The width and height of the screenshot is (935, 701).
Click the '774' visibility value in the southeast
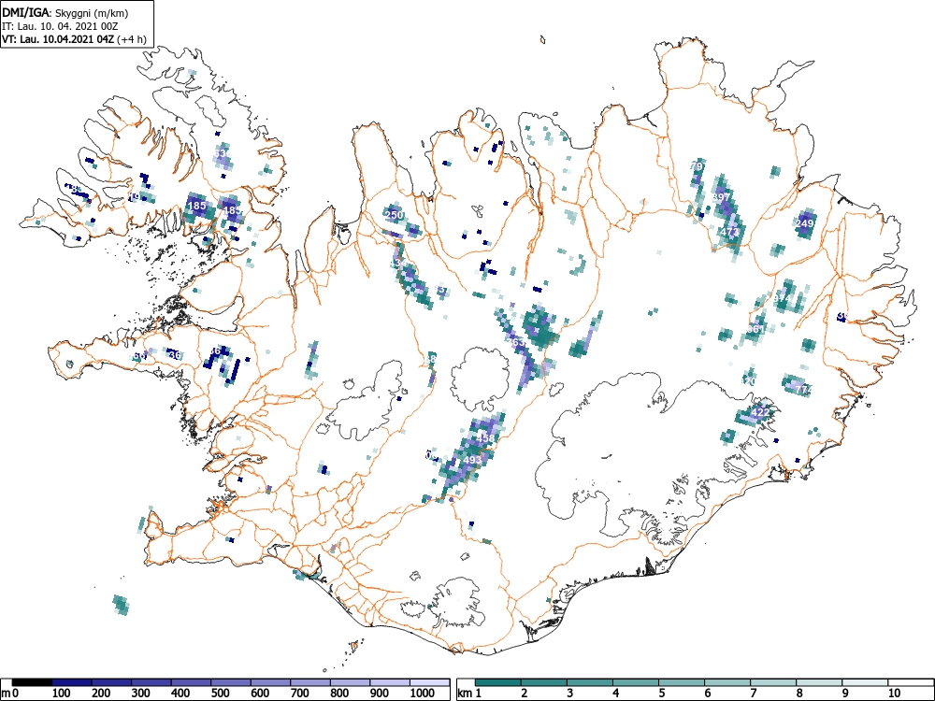(804, 390)
